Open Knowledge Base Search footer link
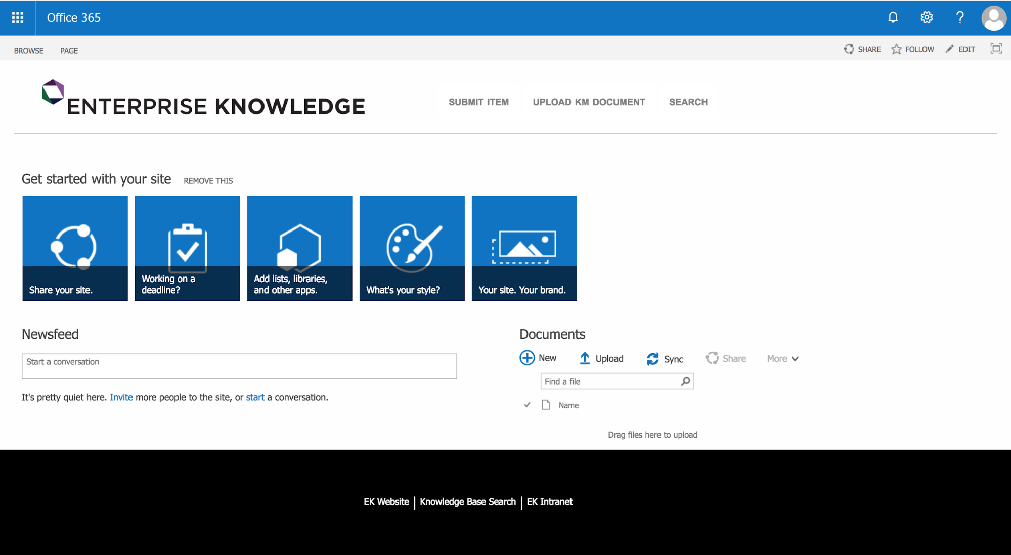 pos(468,502)
